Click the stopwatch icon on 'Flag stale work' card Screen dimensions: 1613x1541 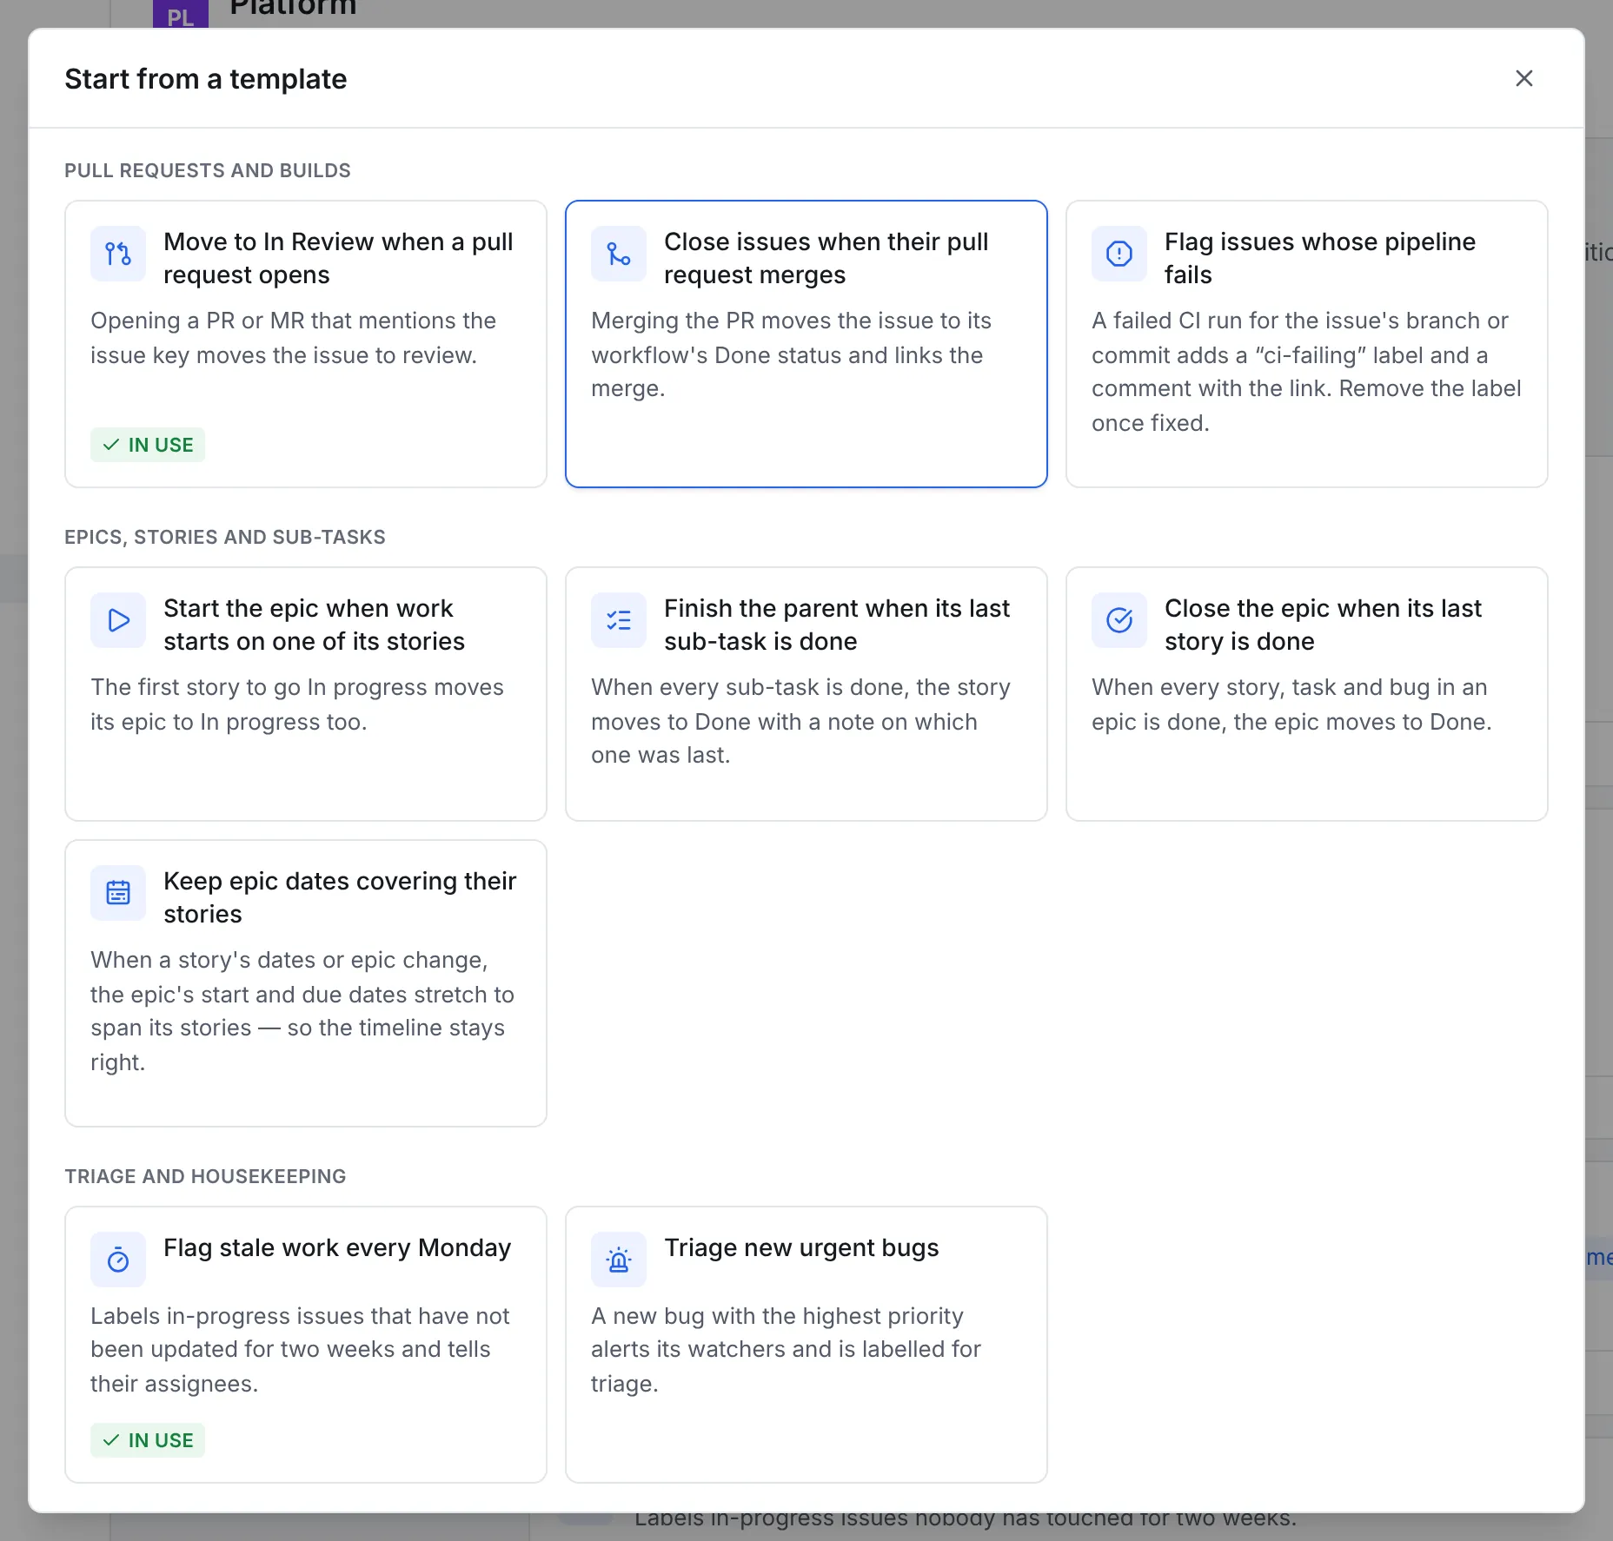(x=118, y=1260)
